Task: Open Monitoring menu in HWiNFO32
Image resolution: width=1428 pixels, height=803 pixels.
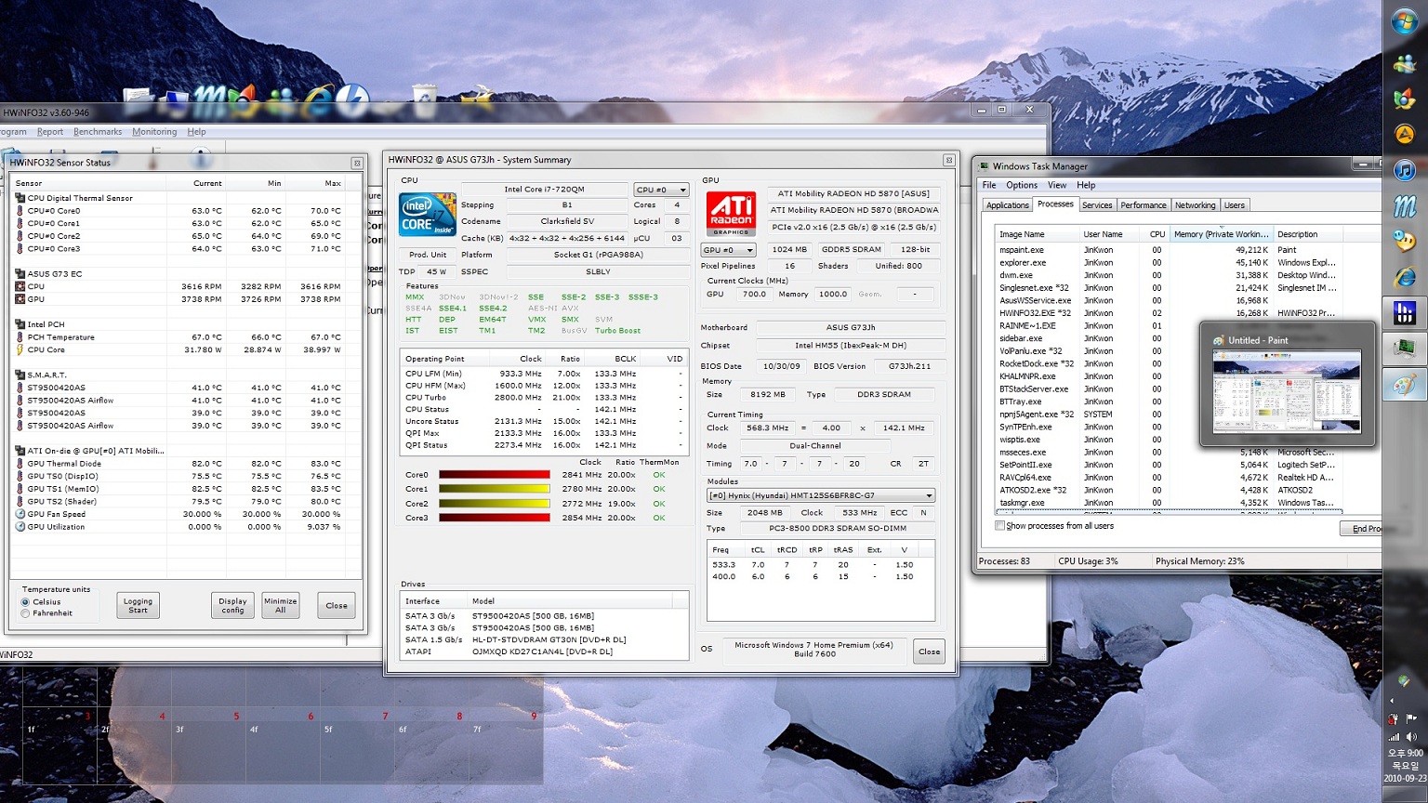Action: [154, 132]
